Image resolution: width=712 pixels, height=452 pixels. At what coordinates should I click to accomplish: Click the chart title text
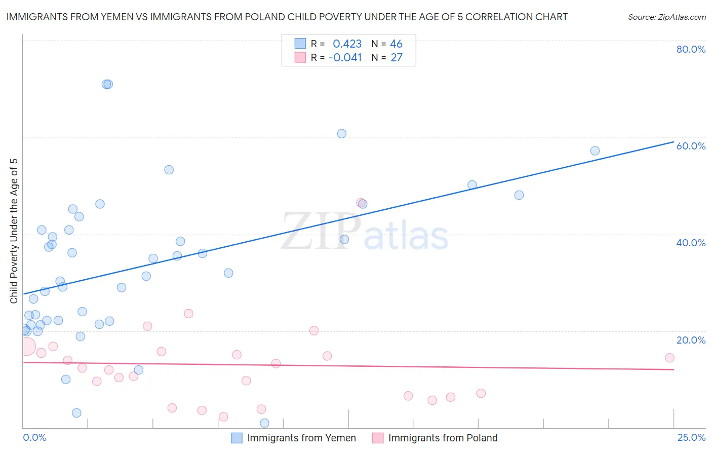[x=287, y=17]
